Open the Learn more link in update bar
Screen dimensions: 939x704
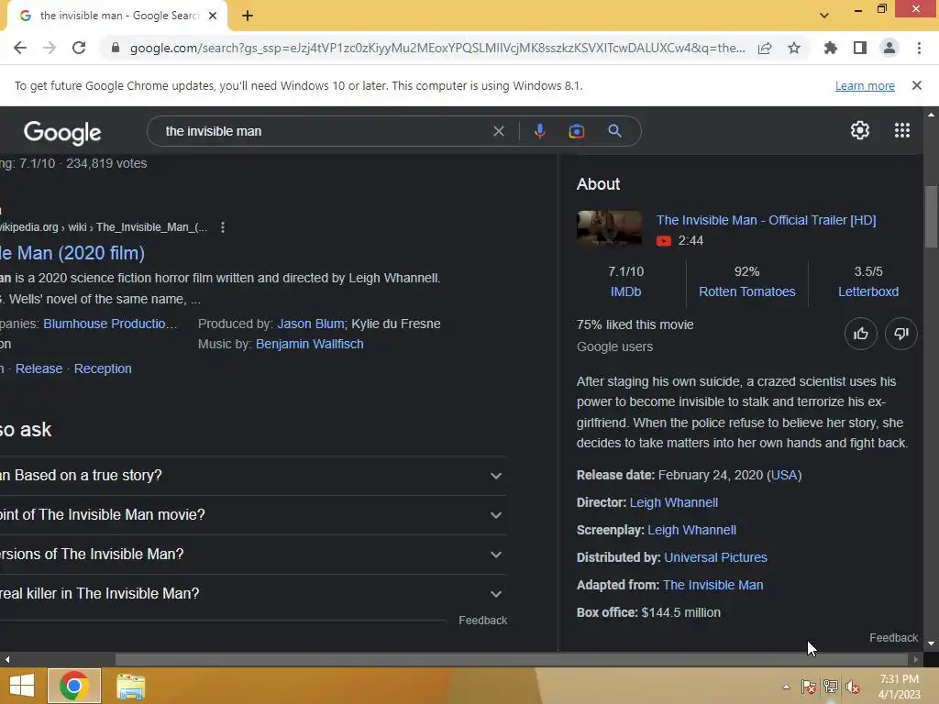[x=865, y=85]
